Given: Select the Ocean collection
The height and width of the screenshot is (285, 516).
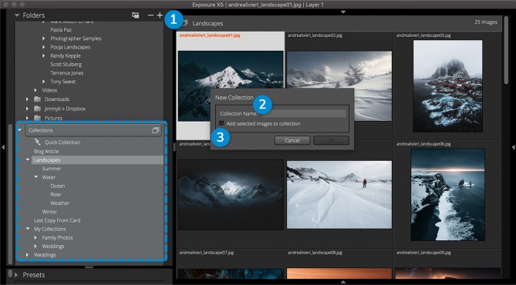Looking at the screenshot, I should point(58,186).
